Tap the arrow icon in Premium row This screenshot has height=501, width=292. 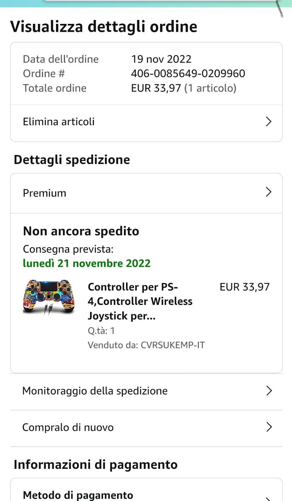[269, 192]
